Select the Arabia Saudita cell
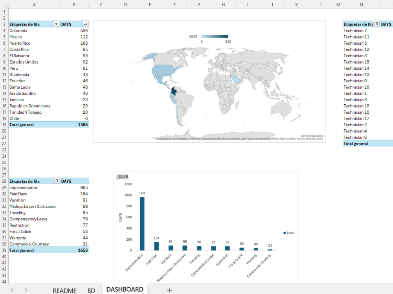The height and width of the screenshot is (294, 393). [34, 93]
